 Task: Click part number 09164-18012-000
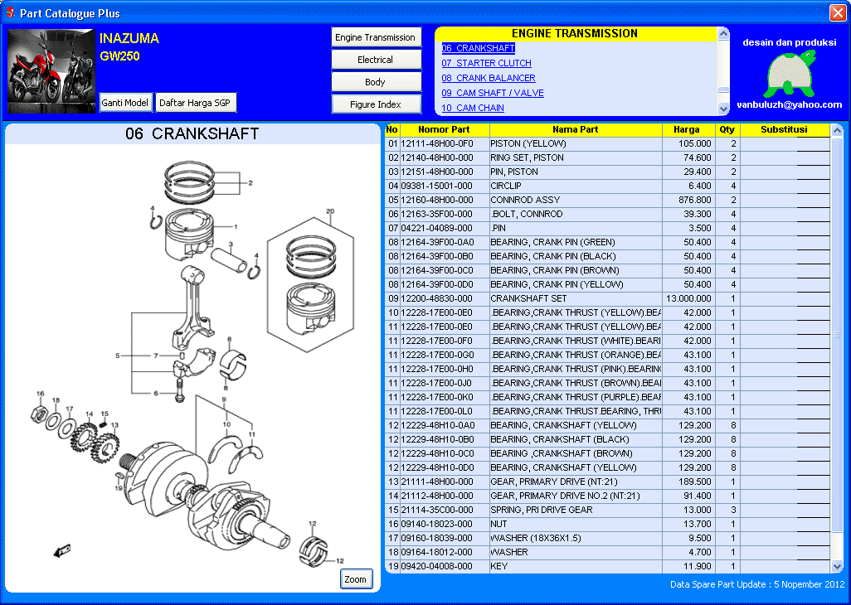pyautogui.click(x=437, y=553)
